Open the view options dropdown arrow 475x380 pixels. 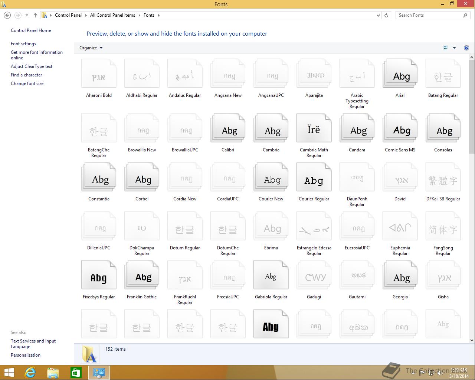454,48
